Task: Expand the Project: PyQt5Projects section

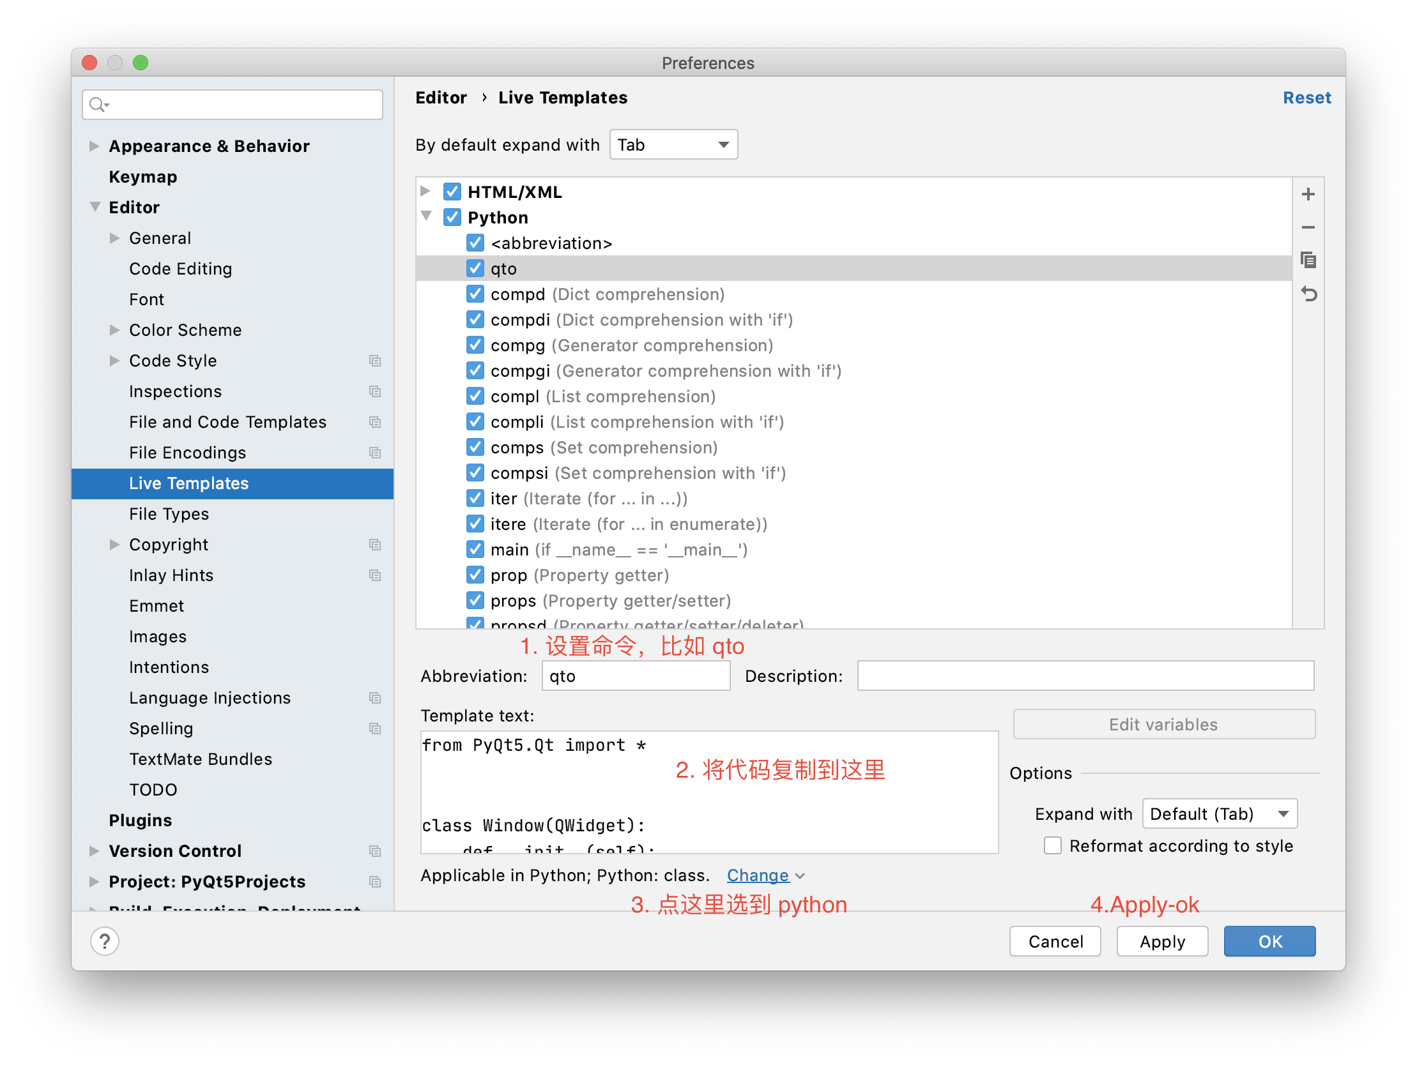Action: pyautogui.click(x=94, y=882)
